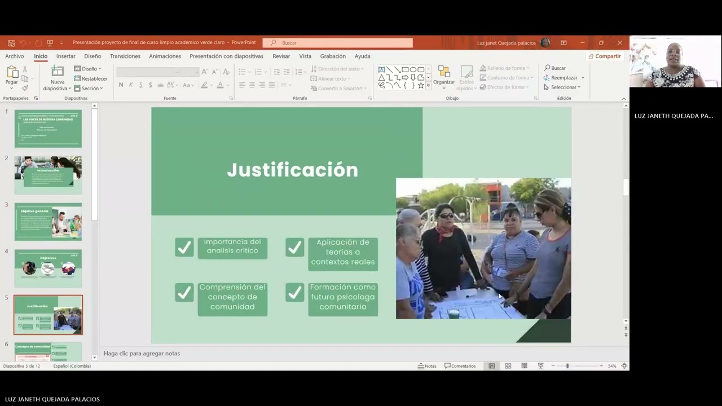The image size is (722, 406).
Task: Click the Nueva diapositiva icon
Action: tap(58, 72)
